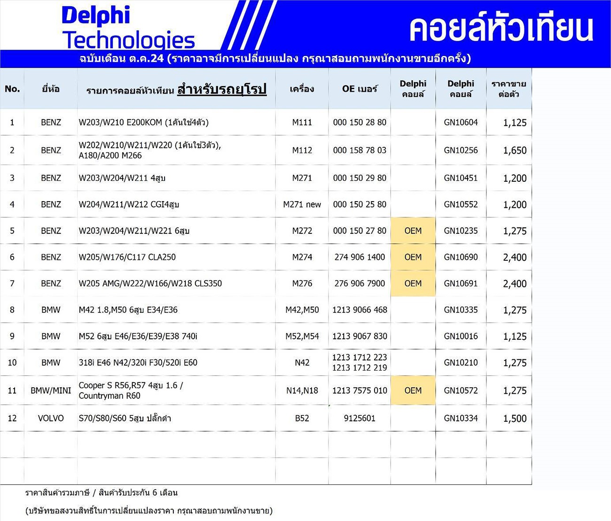This screenshot has height=521, width=611.
Task: Select part number GN10210
Action: [x=461, y=363]
